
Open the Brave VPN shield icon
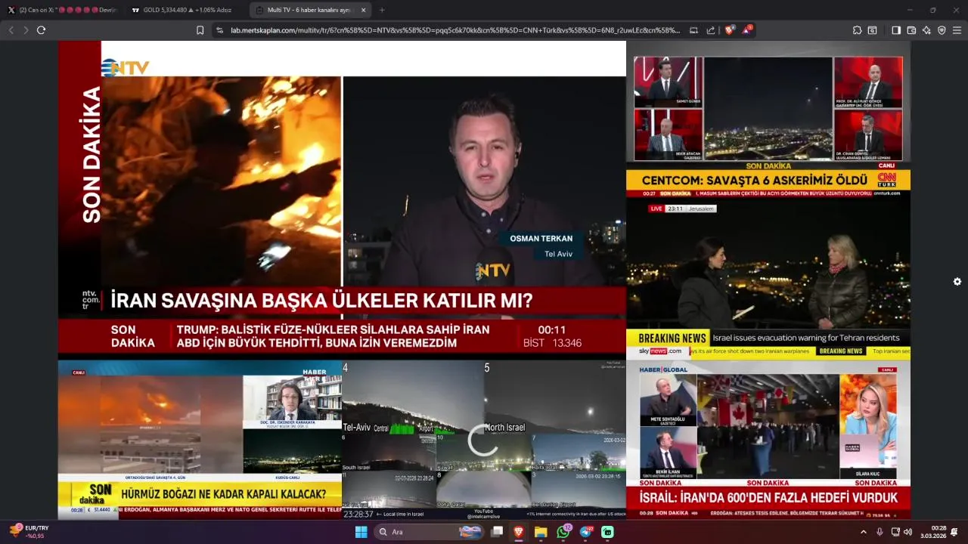click(942, 30)
